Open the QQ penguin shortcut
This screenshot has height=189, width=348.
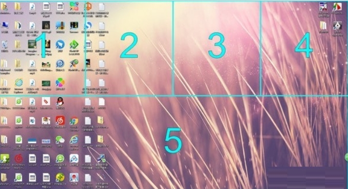60,103
